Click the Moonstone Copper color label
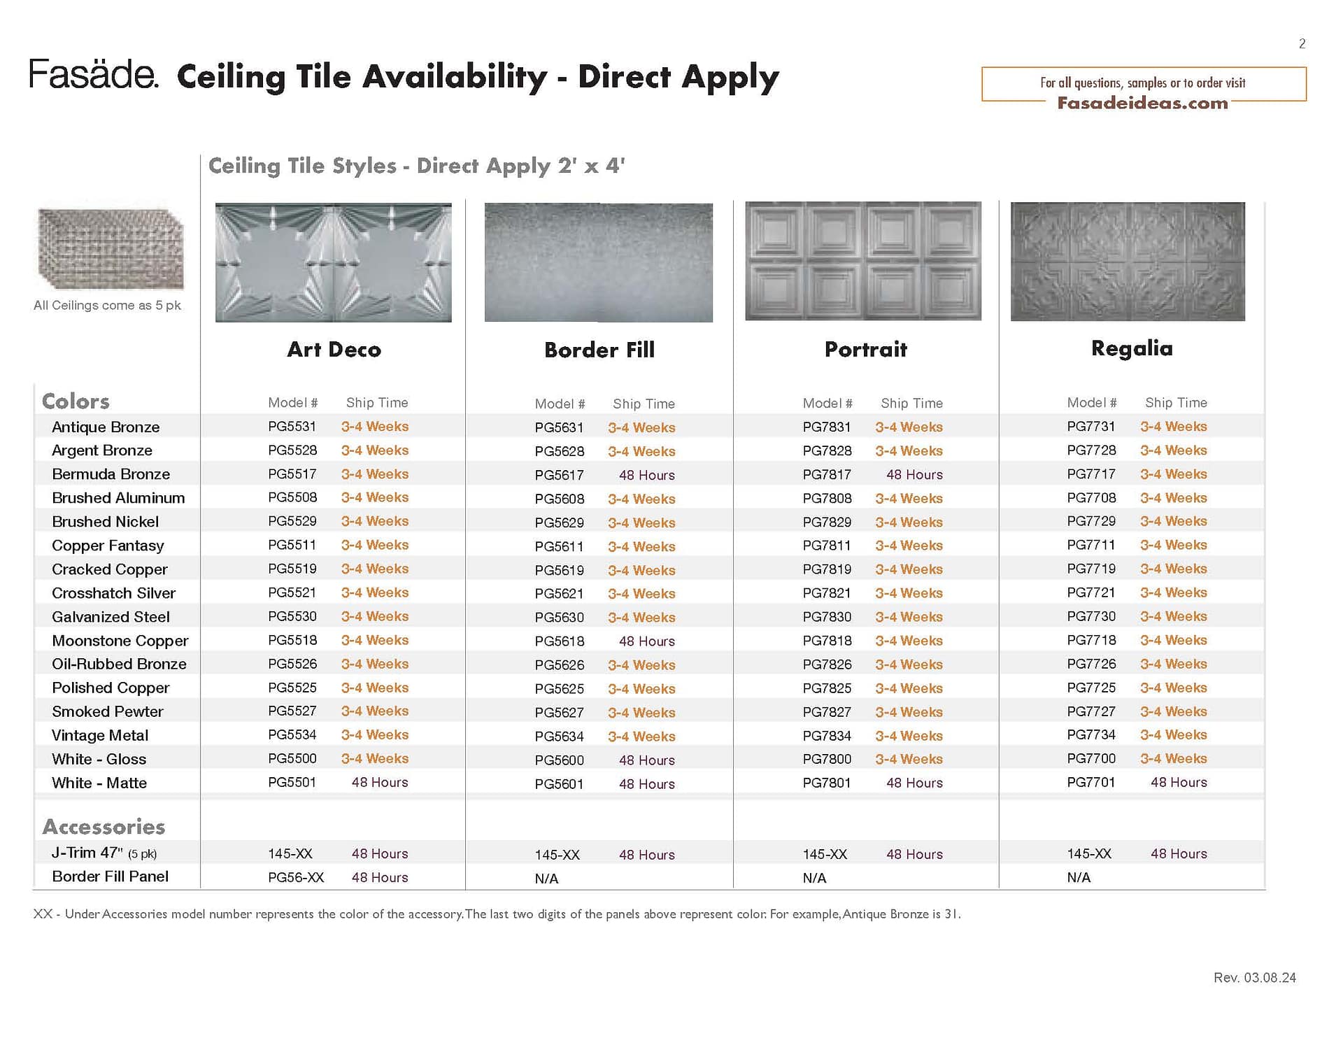Viewport: 1343px width, 1038px height. point(120,641)
